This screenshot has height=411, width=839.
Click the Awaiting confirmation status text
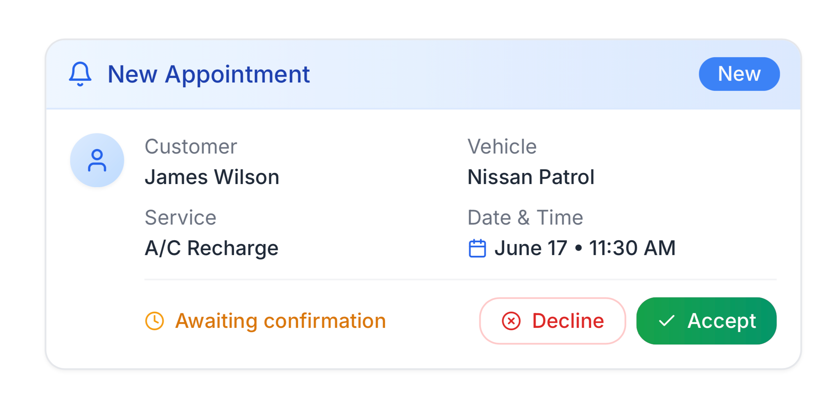pyautogui.click(x=280, y=321)
